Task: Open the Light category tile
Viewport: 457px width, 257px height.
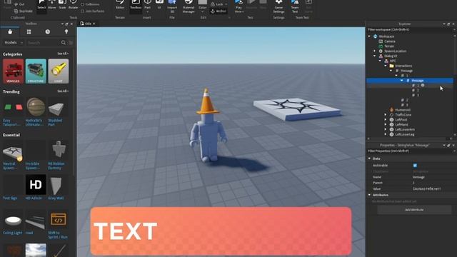Action: coord(59,71)
